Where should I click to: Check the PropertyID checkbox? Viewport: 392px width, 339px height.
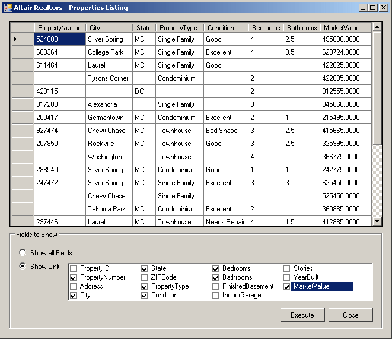[74, 269]
